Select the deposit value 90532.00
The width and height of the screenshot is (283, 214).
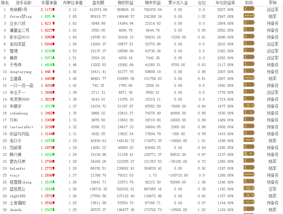point(178,155)
